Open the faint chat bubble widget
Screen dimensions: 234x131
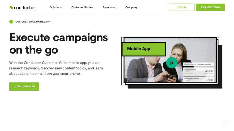[x=225, y=122]
